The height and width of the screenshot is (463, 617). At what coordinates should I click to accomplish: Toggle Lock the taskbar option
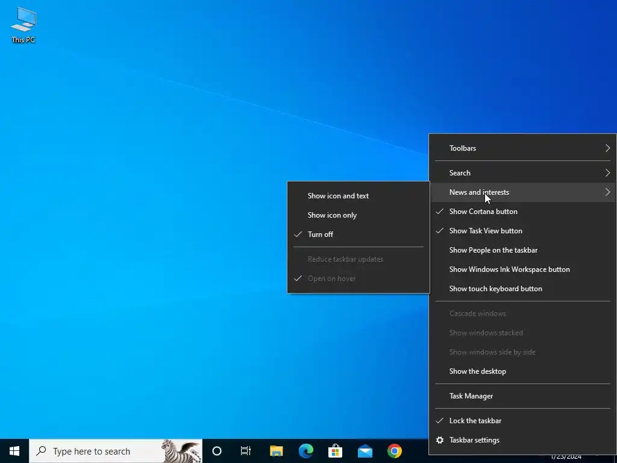click(522, 420)
